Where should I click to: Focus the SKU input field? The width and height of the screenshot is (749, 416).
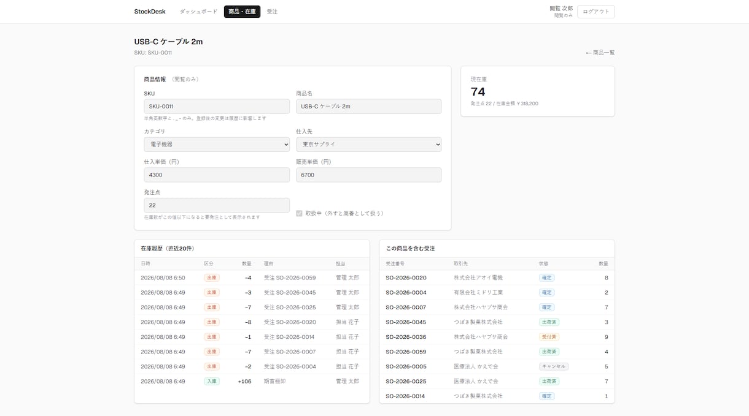(217, 107)
